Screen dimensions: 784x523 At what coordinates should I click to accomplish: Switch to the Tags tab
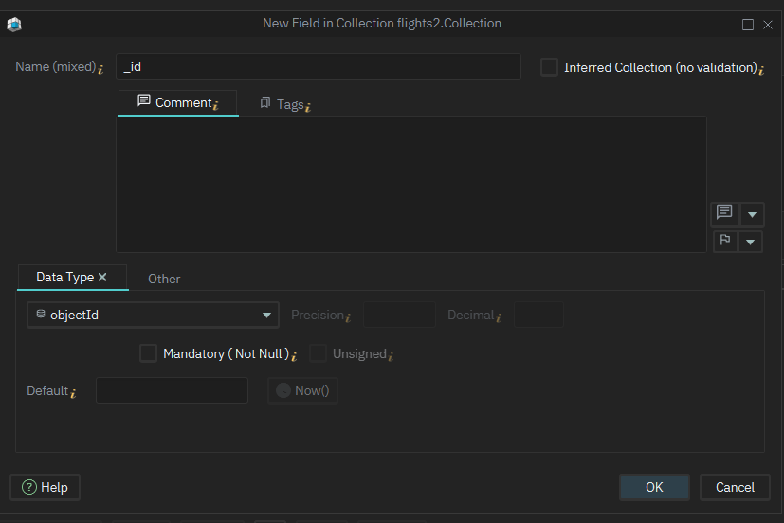point(285,104)
